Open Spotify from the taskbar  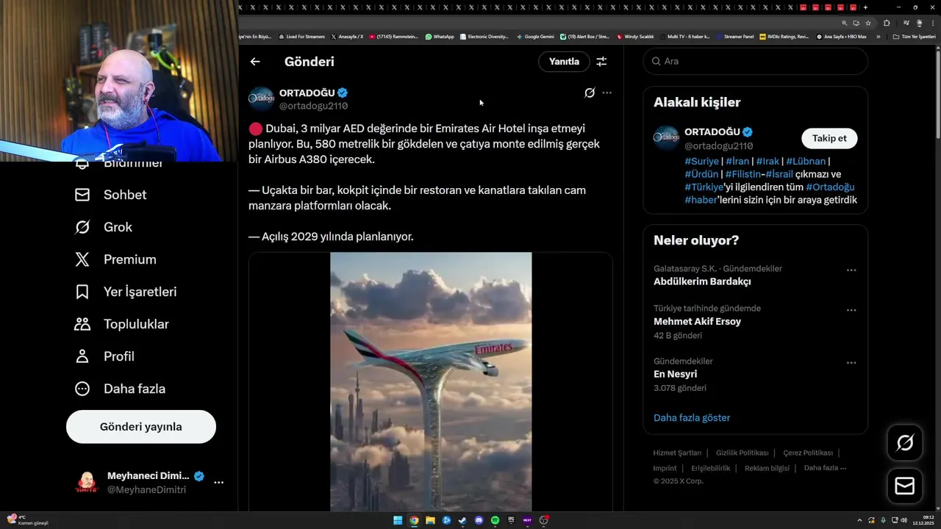495,520
